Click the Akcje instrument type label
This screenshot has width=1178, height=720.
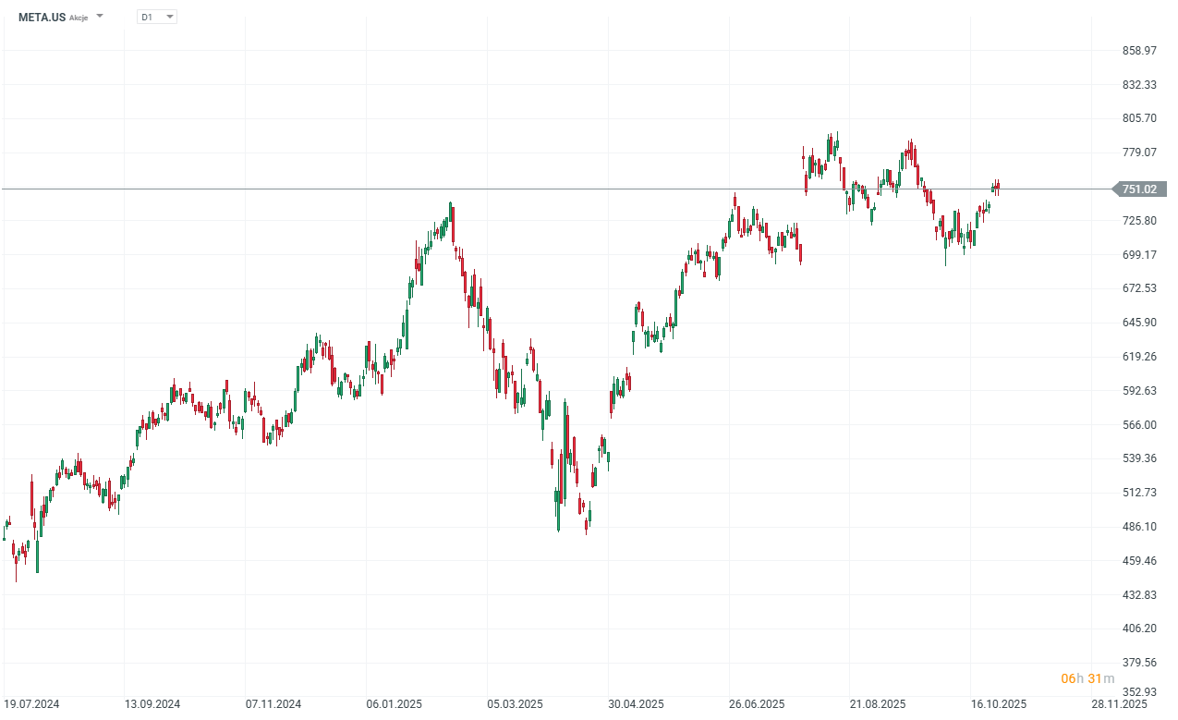click(79, 18)
